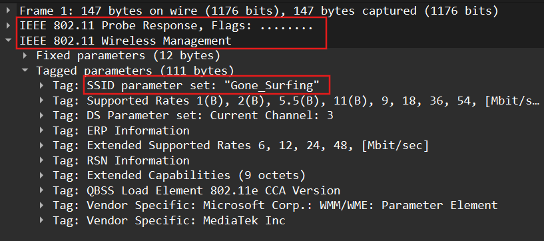Collapse the IEEE 802.11 Wireless Management section

[x=9, y=41]
